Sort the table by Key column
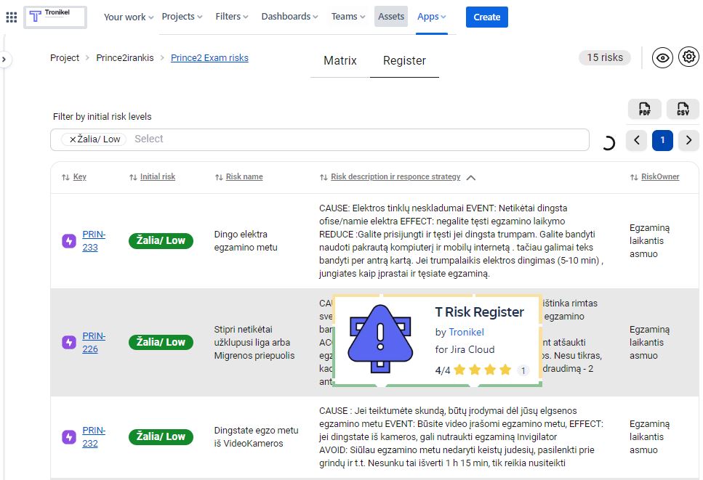This screenshot has width=703, height=480. pyautogui.click(x=74, y=177)
